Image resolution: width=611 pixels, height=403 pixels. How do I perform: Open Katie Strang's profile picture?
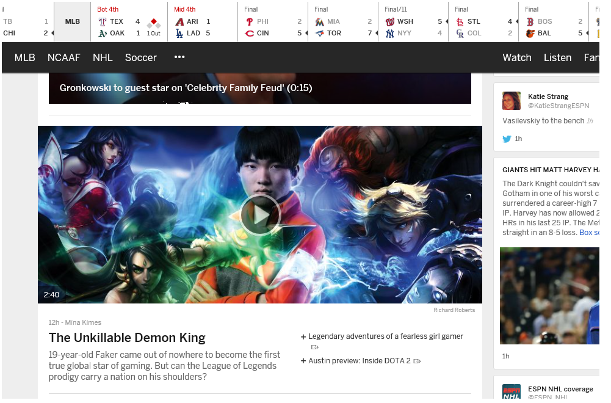click(x=512, y=101)
